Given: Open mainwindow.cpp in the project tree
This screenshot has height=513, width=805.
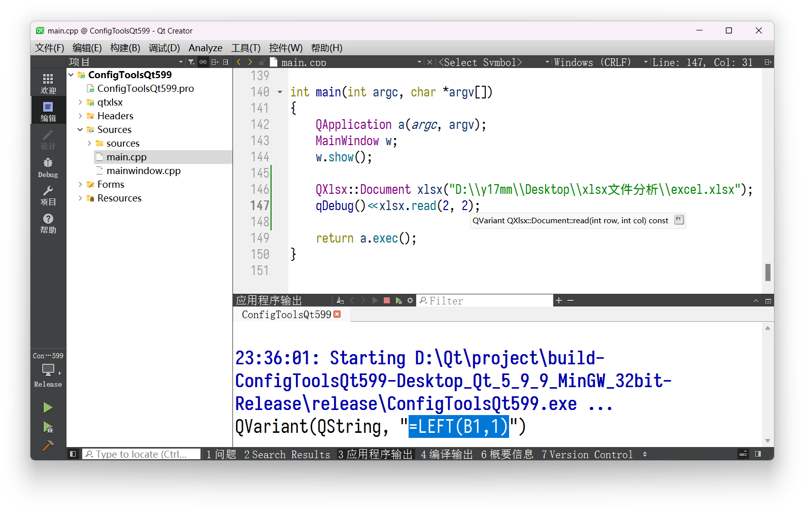Looking at the screenshot, I should tap(143, 170).
